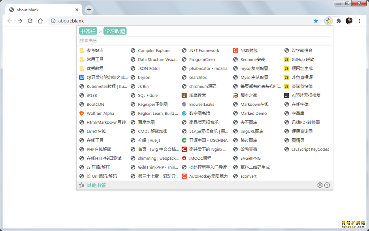Click the browser back arrow

10,21
